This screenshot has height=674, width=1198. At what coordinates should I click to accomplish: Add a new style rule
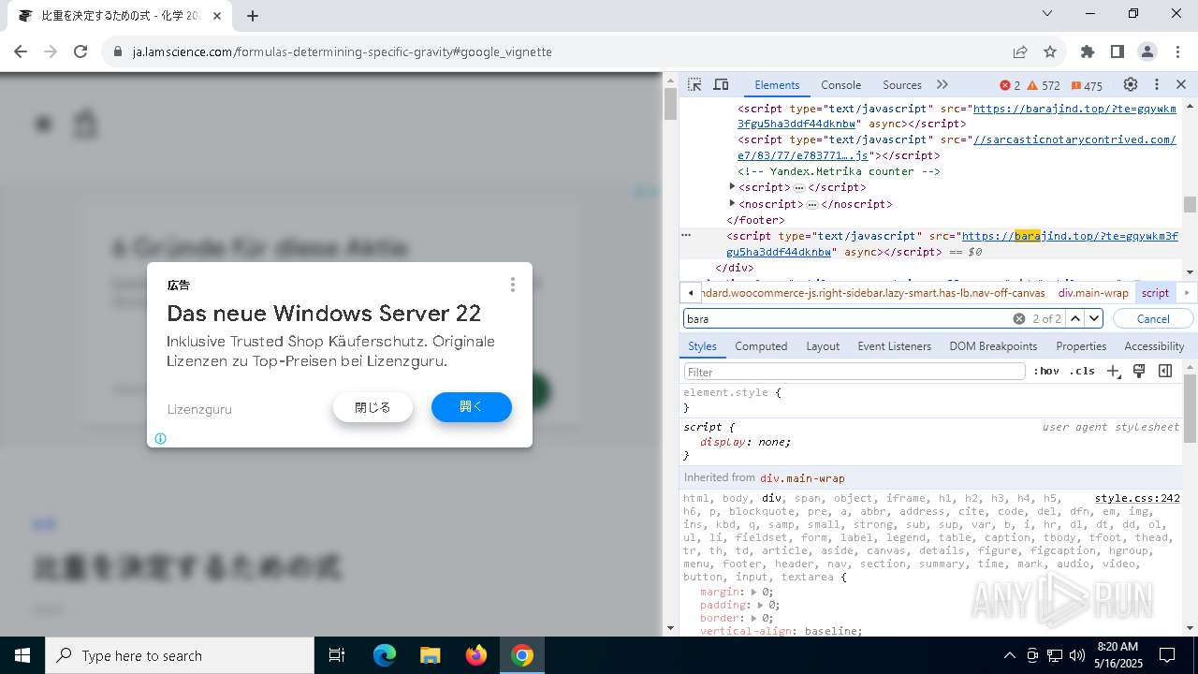point(1114,372)
